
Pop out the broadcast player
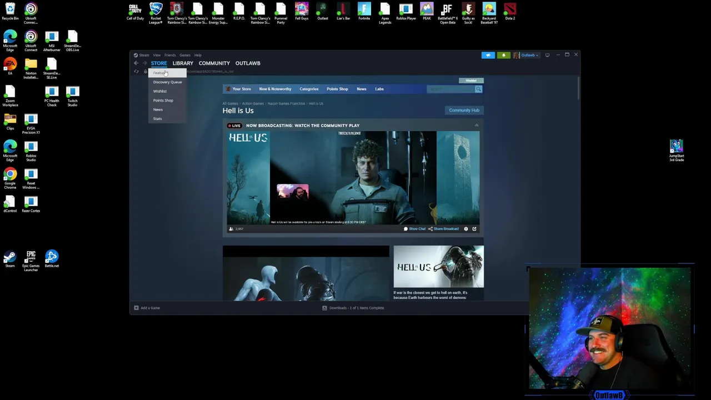coord(474,229)
